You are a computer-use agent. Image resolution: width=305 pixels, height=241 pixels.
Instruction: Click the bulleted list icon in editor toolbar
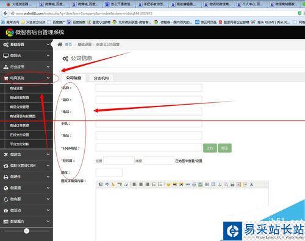pos(160,184)
